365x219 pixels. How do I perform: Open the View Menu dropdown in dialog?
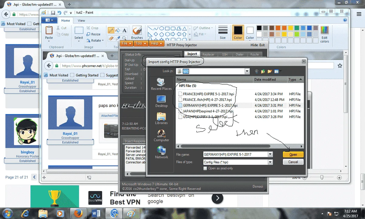click(277, 71)
